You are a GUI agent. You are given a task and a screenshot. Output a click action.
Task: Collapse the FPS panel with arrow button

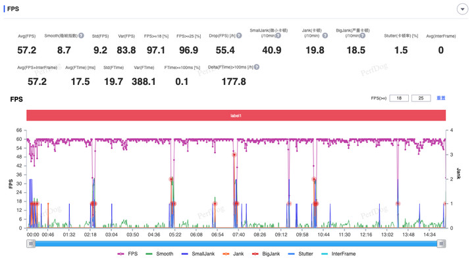[x=462, y=9]
